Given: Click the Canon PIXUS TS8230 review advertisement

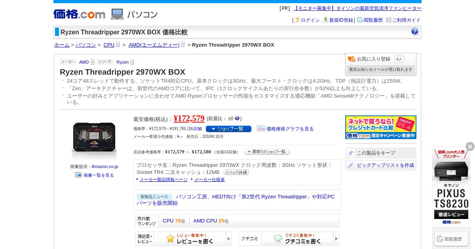Looking at the screenshot, I should point(451,186).
